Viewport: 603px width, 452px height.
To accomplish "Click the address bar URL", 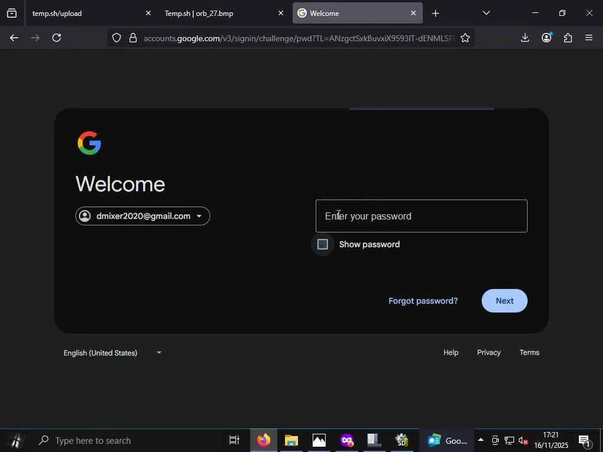I will 299,38.
